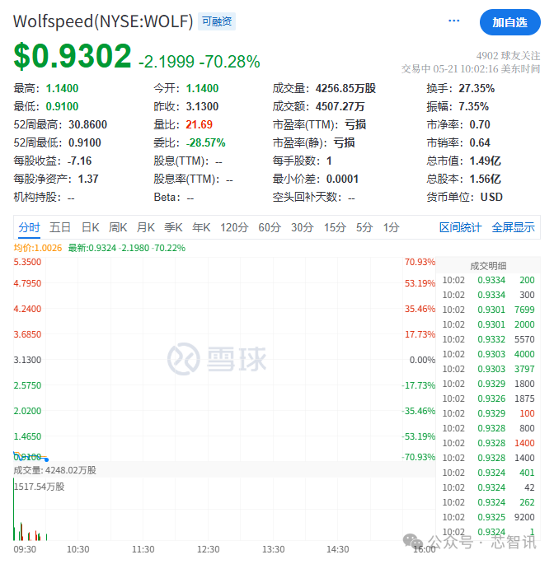Viewport: 554px width, 564px height.
Task: Click the 4902 球友关注 follower count
Action: 508,56
